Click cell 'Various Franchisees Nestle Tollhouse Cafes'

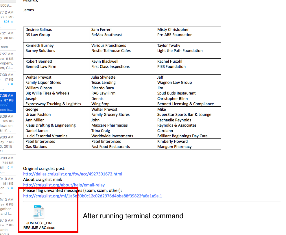[122, 51]
